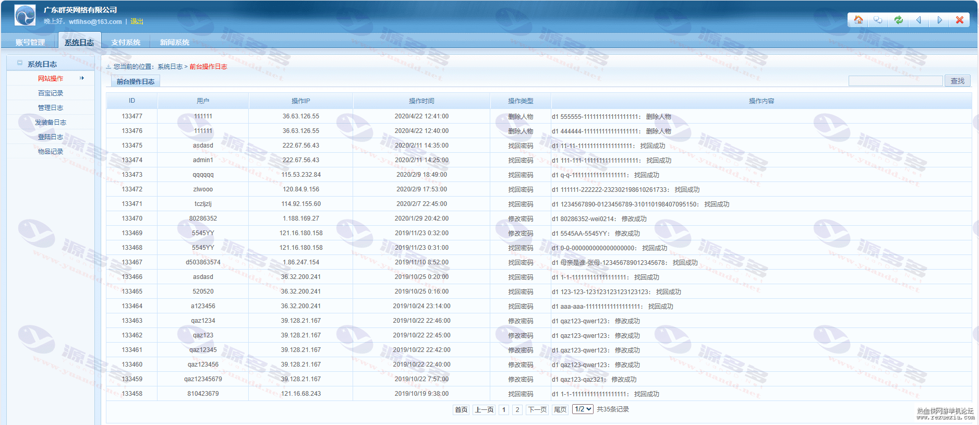This screenshot has height=425, width=979.
Task: Click 下一页 next page button
Action: (x=537, y=410)
